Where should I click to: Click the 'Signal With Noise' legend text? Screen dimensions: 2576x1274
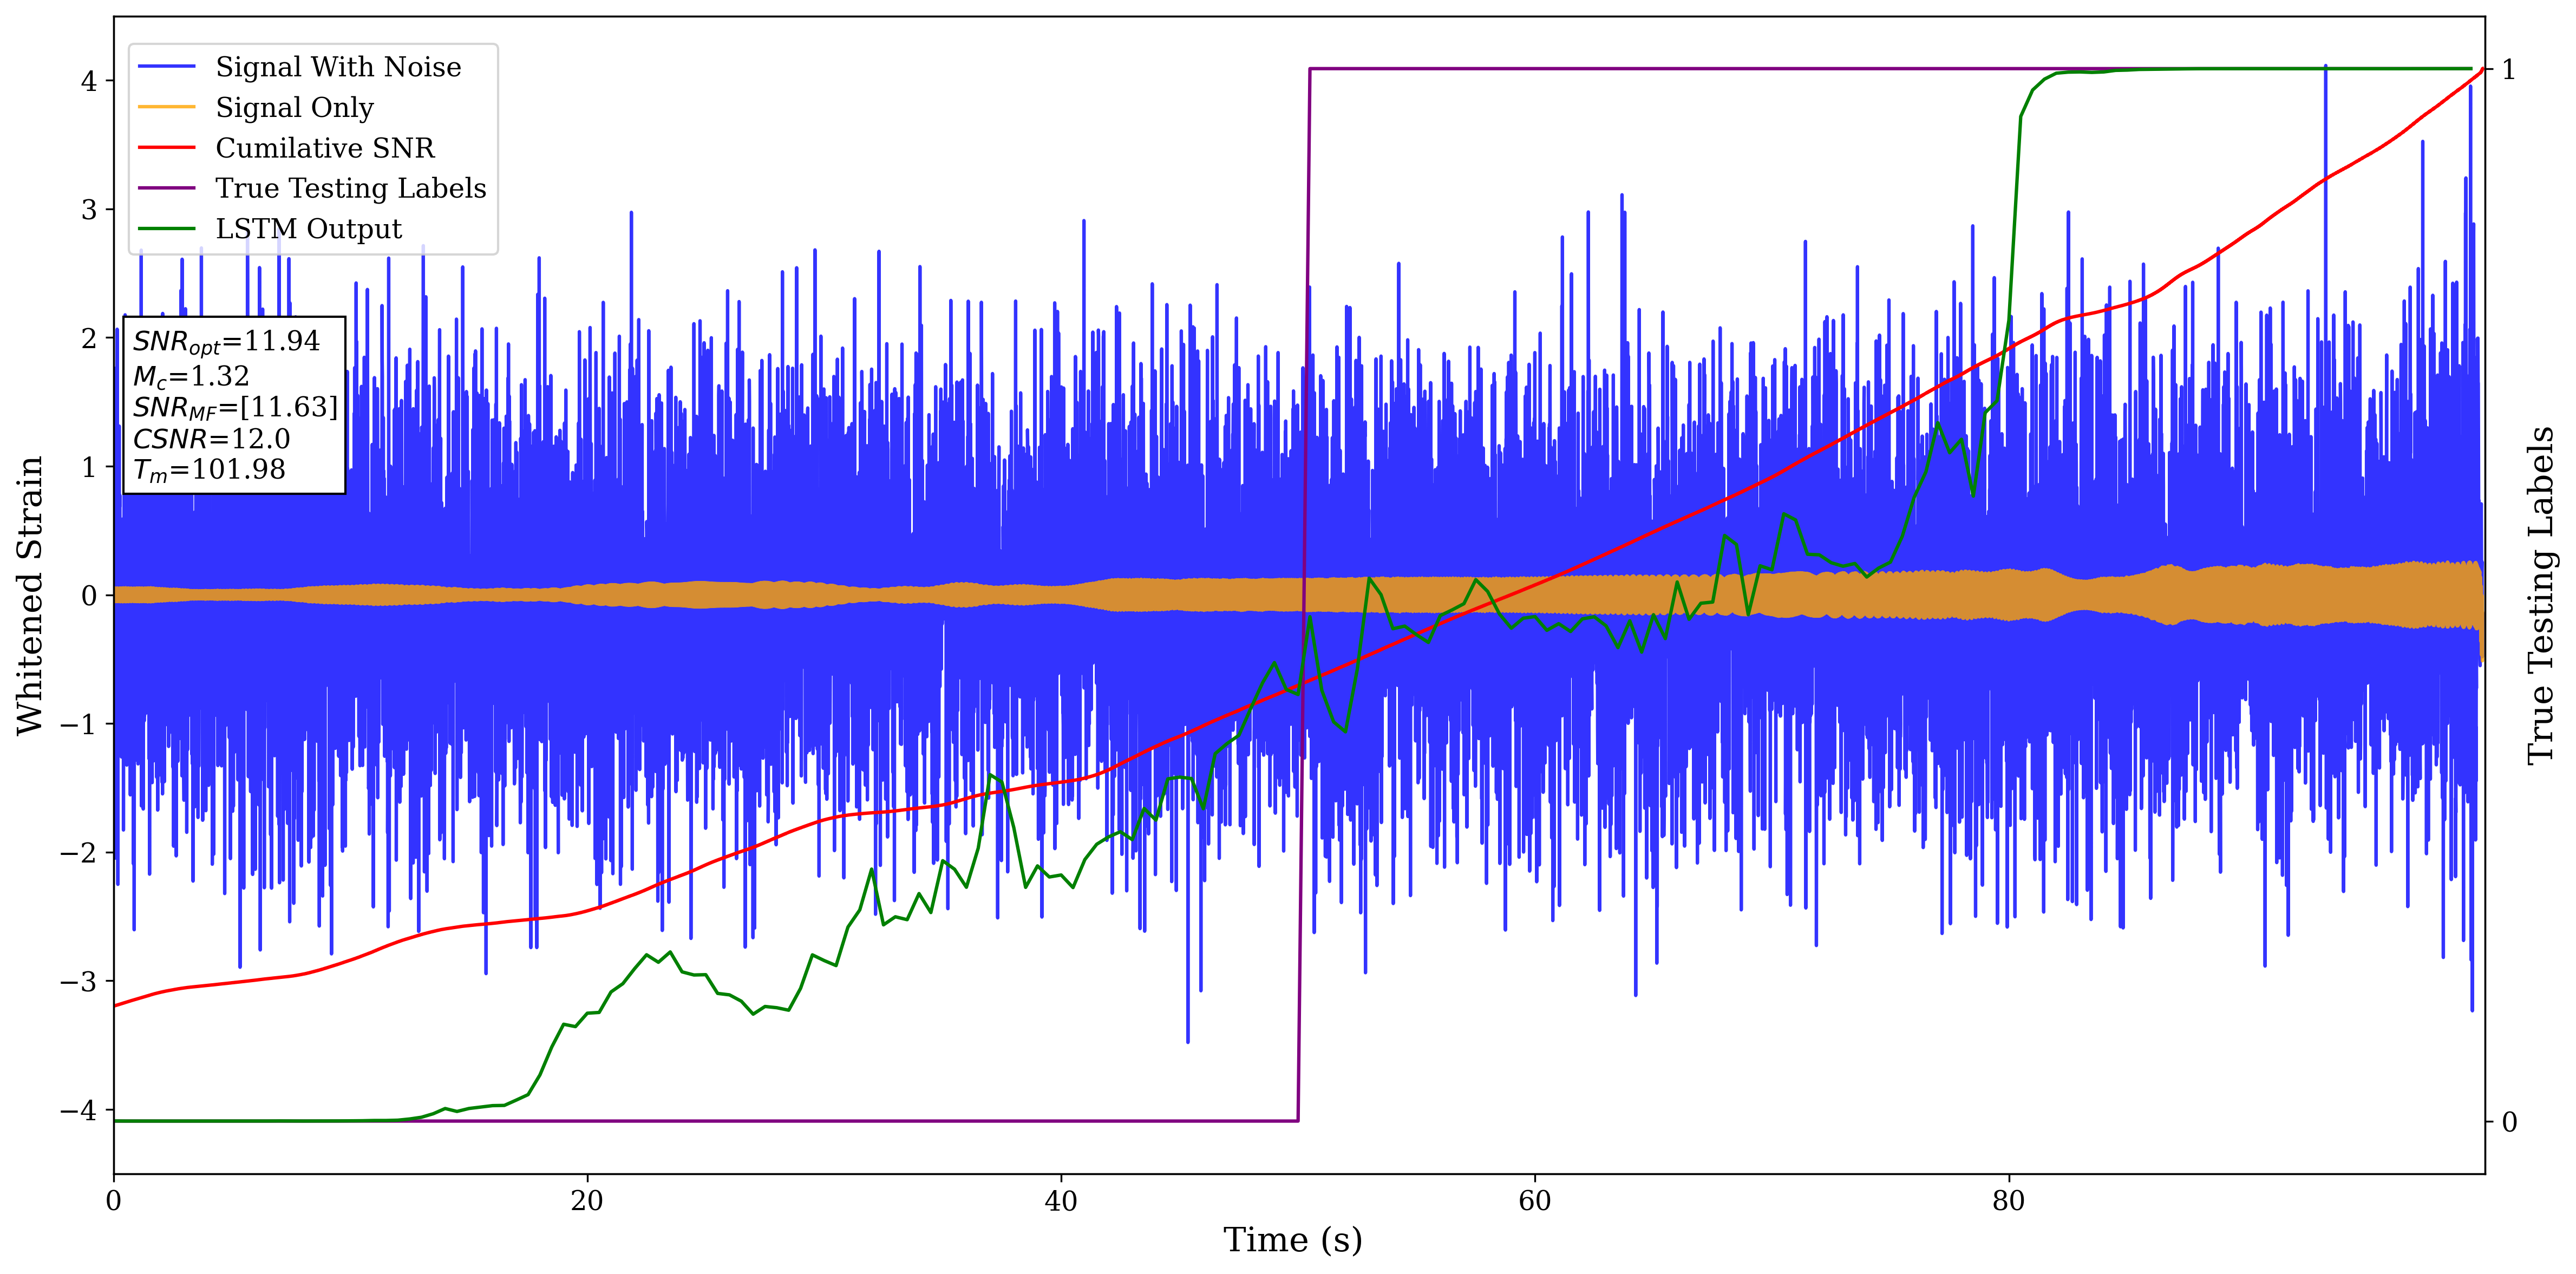pyautogui.click(x=338, y=67)
